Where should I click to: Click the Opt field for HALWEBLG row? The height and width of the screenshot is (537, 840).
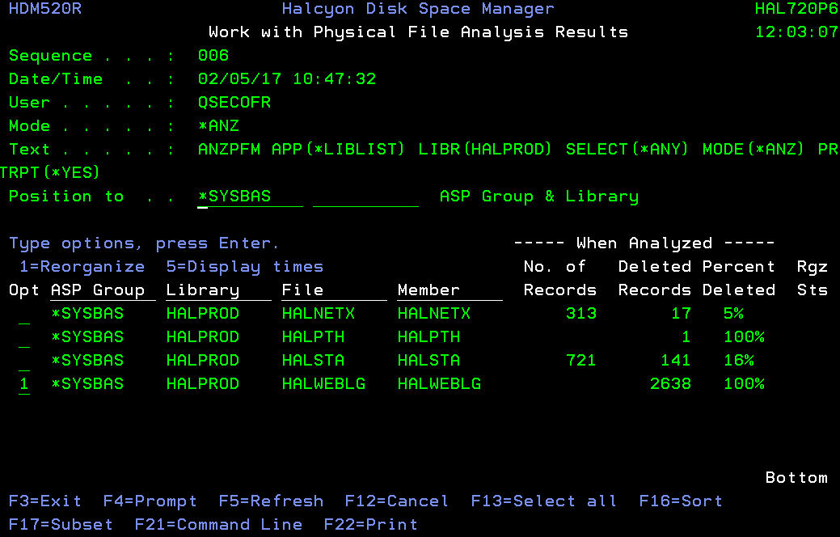click(x=24, y=385)
